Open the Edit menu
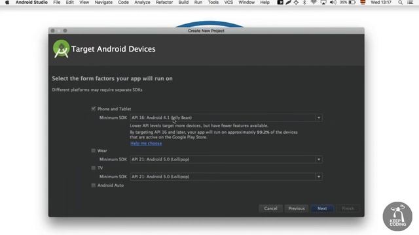419x235 pixels. pos(70,3)
